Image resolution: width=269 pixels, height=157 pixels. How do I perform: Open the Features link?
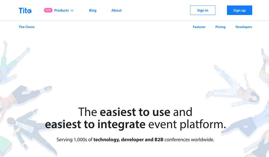tap(199, 27)
